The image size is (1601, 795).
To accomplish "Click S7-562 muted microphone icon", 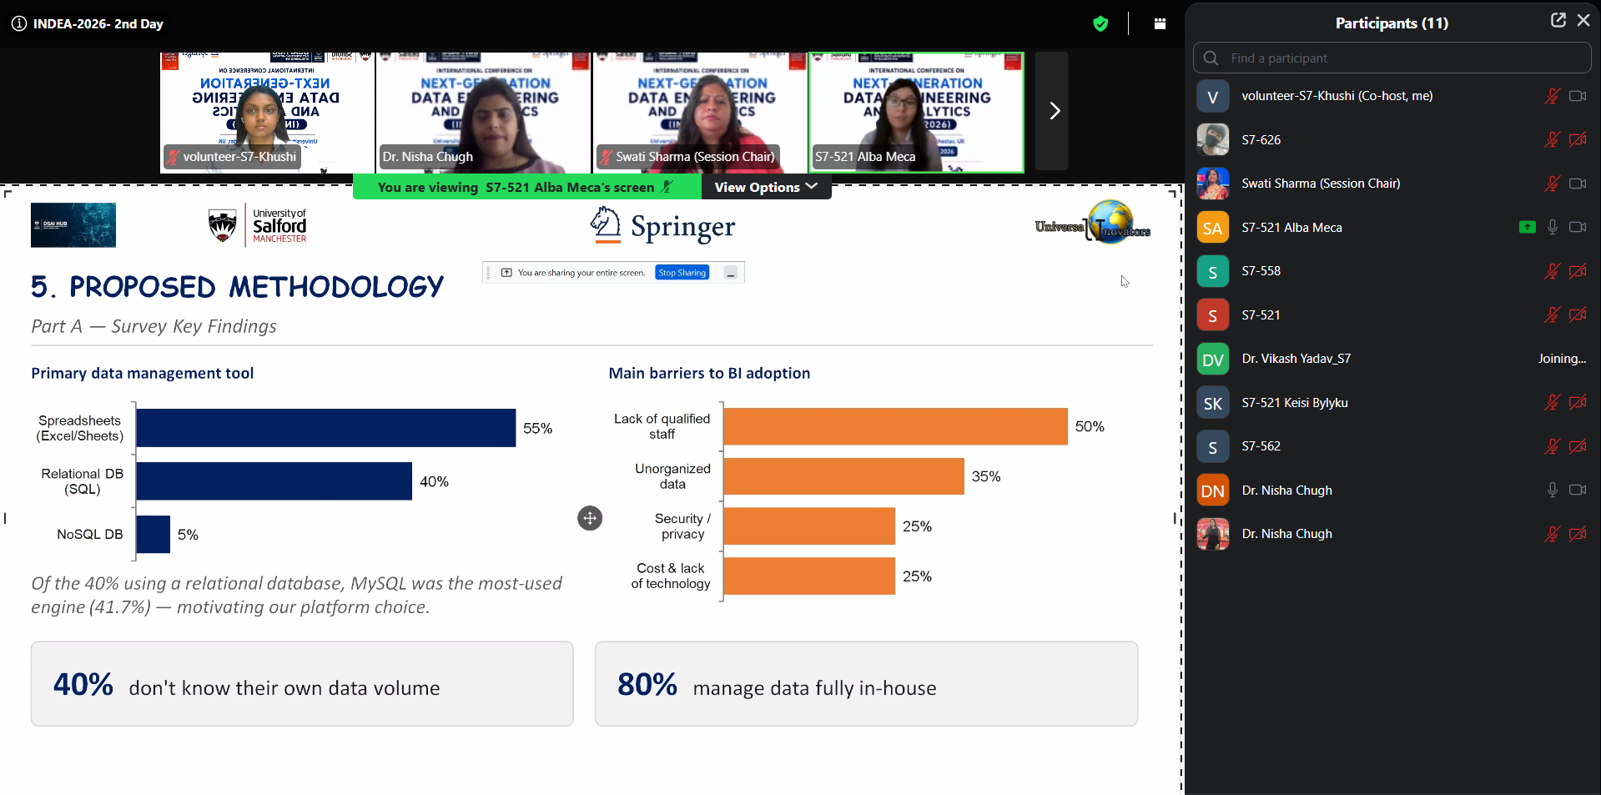I will coord(1552,446).
